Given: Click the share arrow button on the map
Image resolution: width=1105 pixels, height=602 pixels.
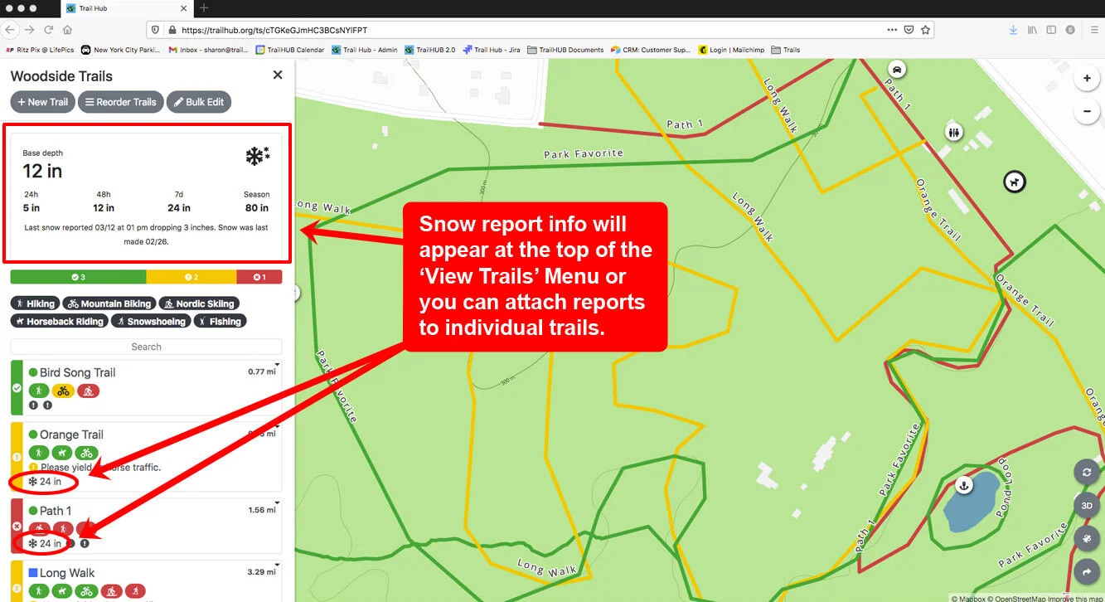Looking at the screenshot, I should point(1086,571).
